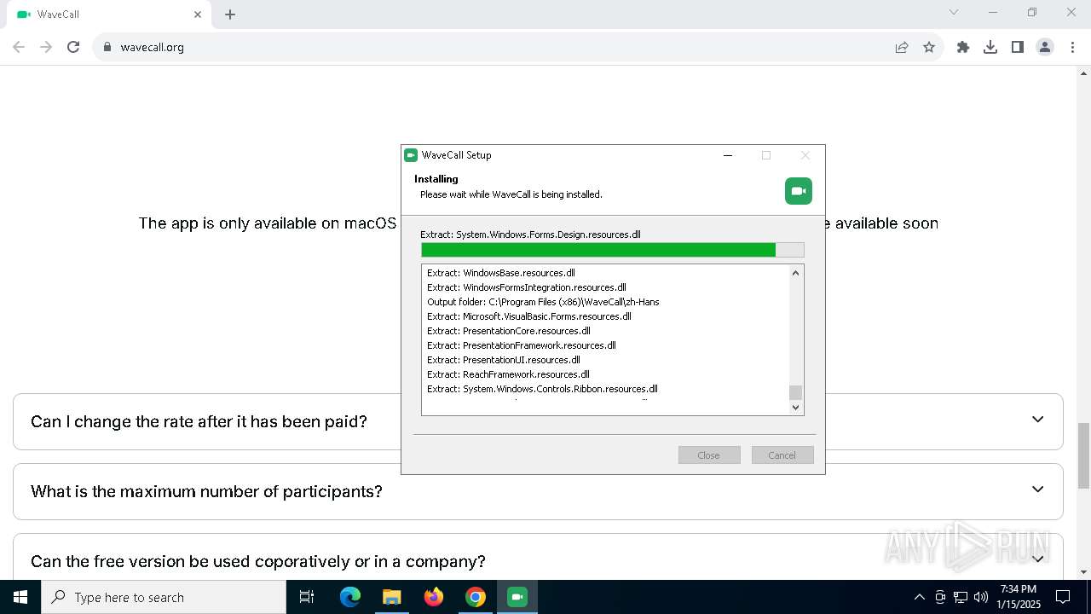Open Chrome downloads icon

click(990, 47)
